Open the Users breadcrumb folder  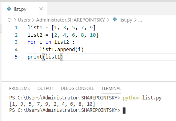tap(24, 20)
